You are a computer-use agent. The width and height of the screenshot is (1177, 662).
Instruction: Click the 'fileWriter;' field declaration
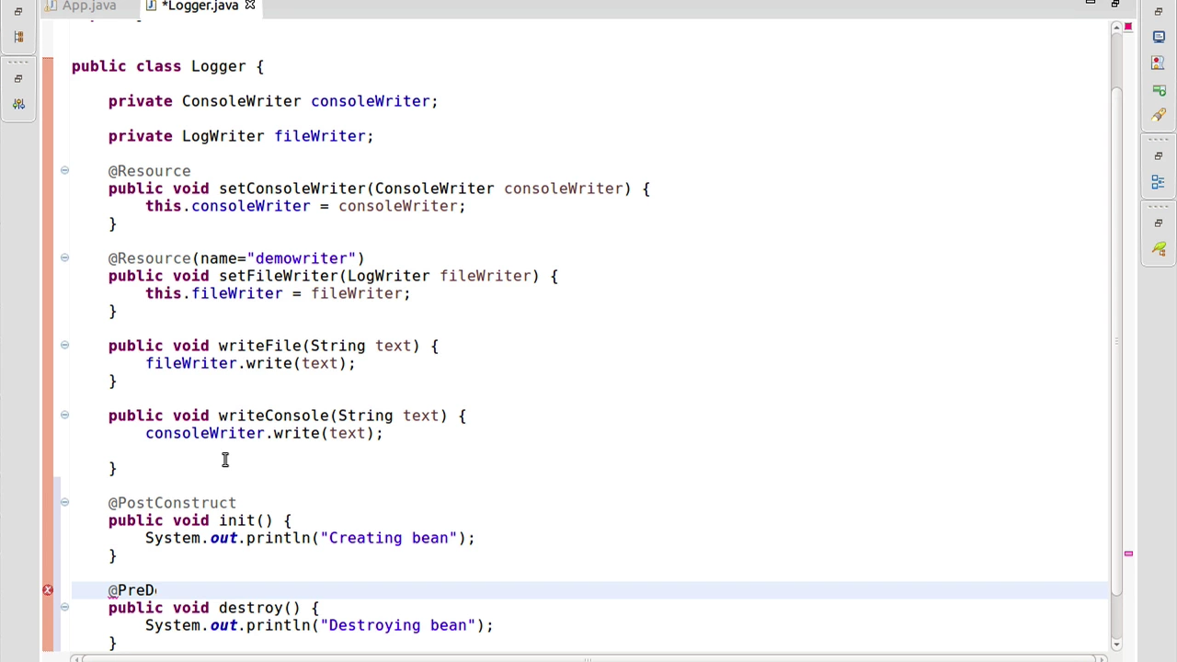pyautogui.click(x=324, y=136)
